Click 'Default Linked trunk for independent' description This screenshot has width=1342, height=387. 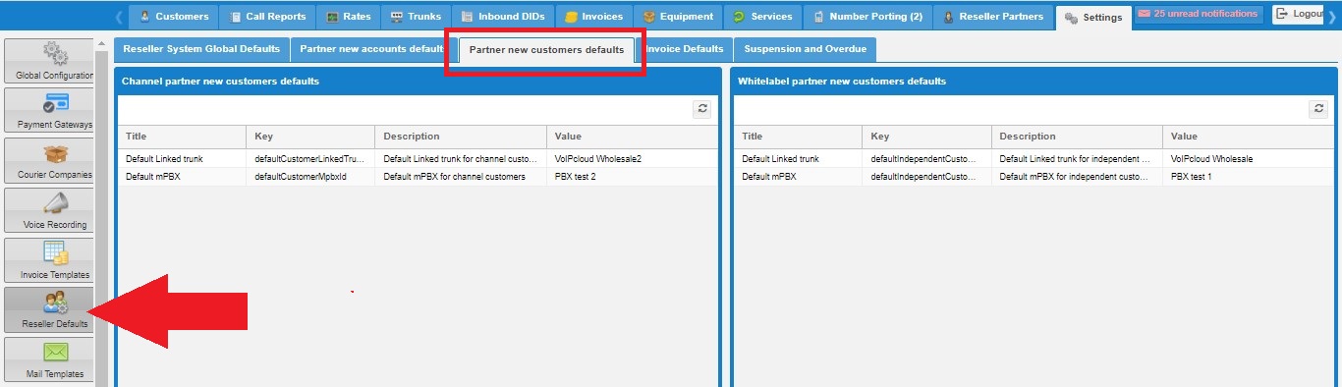1077,158
